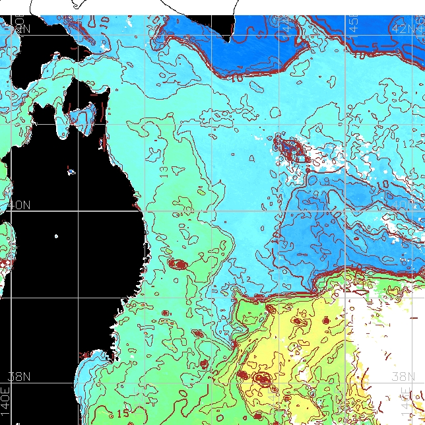This screenshot has height=425, width=425.
Task: Click the vertical 142E longitude label at the bottom
Action: coord(139,402)
